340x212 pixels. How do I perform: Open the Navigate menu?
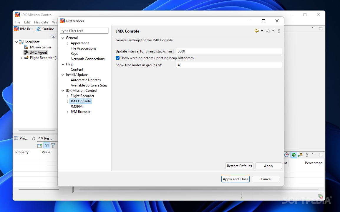41,22
